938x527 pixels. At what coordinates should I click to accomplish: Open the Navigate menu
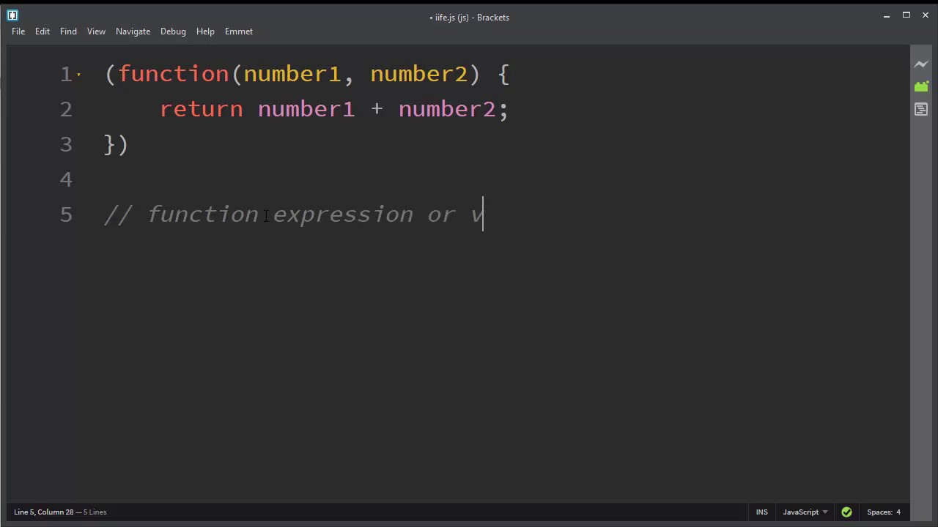pyautogui.click(x=133, y=31)
